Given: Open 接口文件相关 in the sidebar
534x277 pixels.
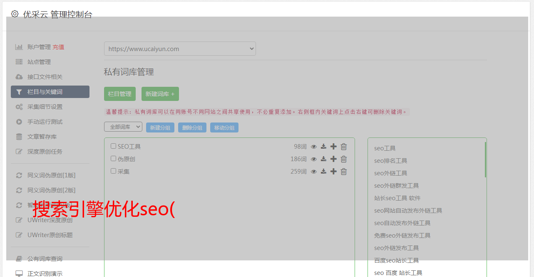Looking at the screenshot, I should click(45, 77).
